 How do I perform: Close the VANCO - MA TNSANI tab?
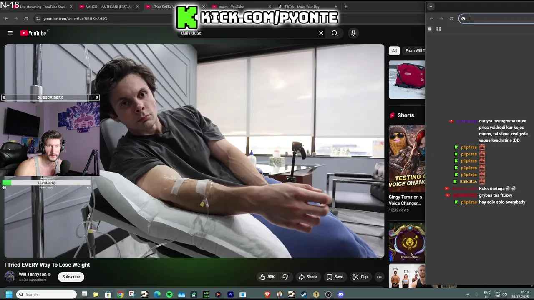click(137, 7)
